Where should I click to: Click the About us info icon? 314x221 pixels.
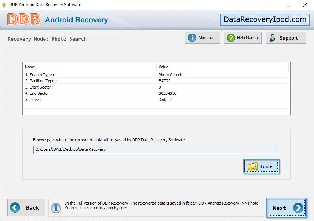(192, 38)
